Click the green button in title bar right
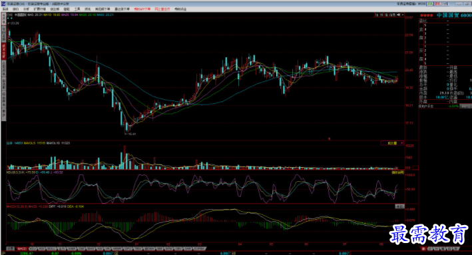This screenshot has width=472, height=255. pos(430,4)
